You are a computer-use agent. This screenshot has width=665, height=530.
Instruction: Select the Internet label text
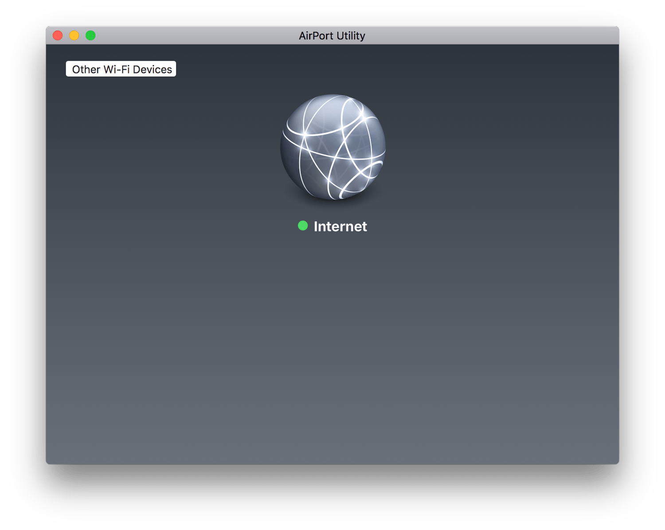pos(340,226)
